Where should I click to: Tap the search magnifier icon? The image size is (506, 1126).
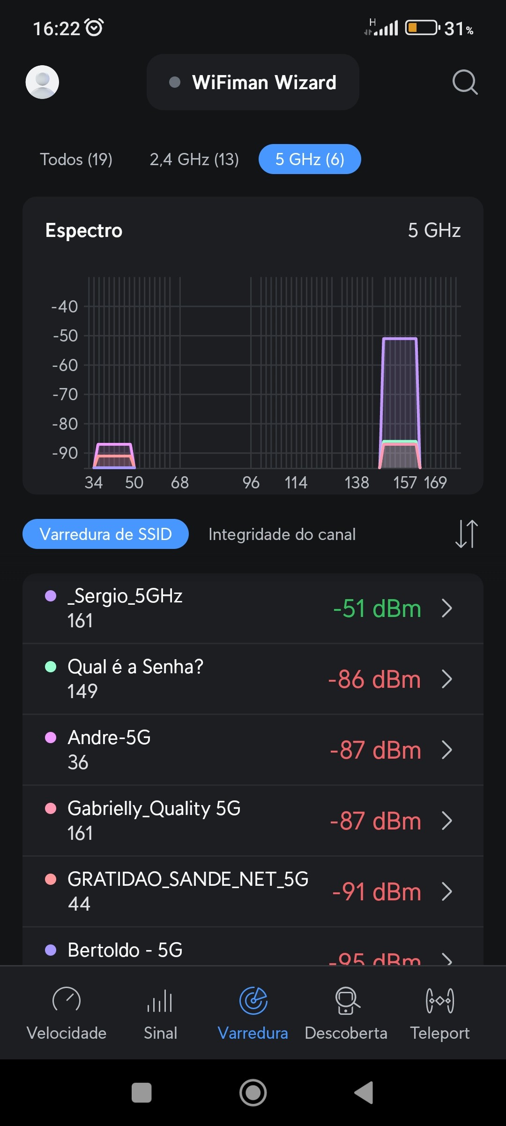(x=465, y=82)
